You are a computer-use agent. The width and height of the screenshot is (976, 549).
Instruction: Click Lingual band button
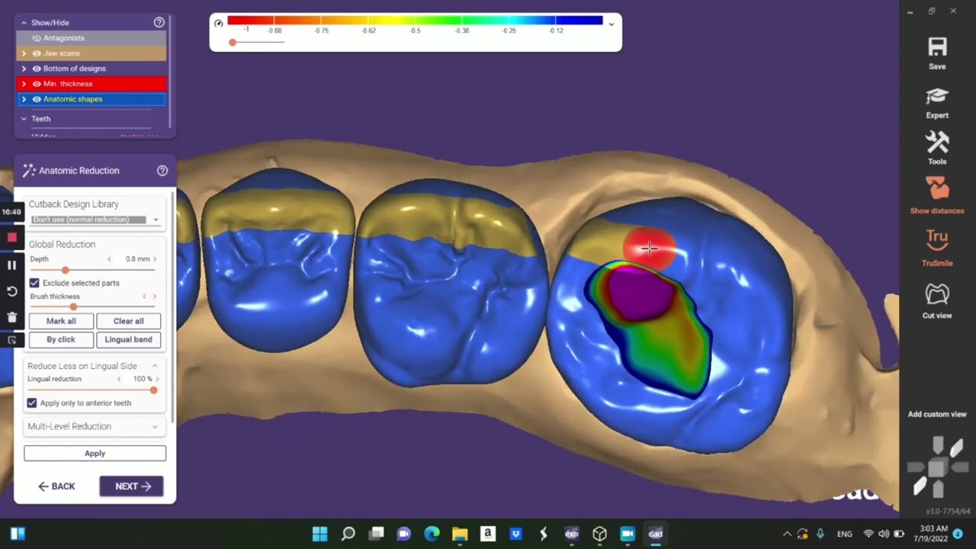pyautogui.click(x=128, y=339)
